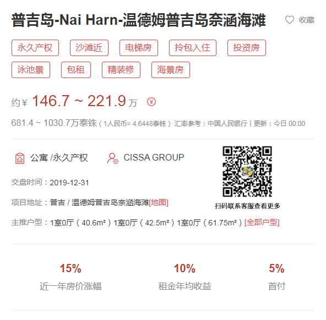Select the 泳池景 tag

coord(31,70)
